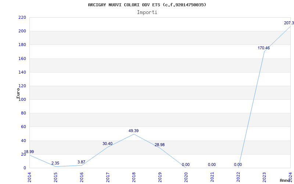This screenshot has height=184, width=294.
Task: Click the 200 y-axis tick label
Action: tap(22, 31)
